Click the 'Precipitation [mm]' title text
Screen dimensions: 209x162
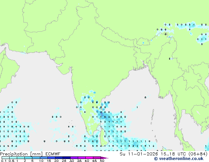(21, 154)
